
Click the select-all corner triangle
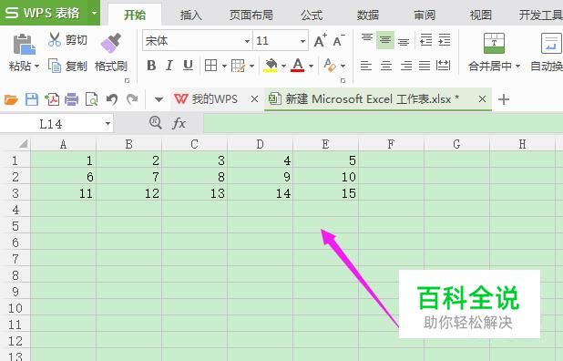point(23,144)
